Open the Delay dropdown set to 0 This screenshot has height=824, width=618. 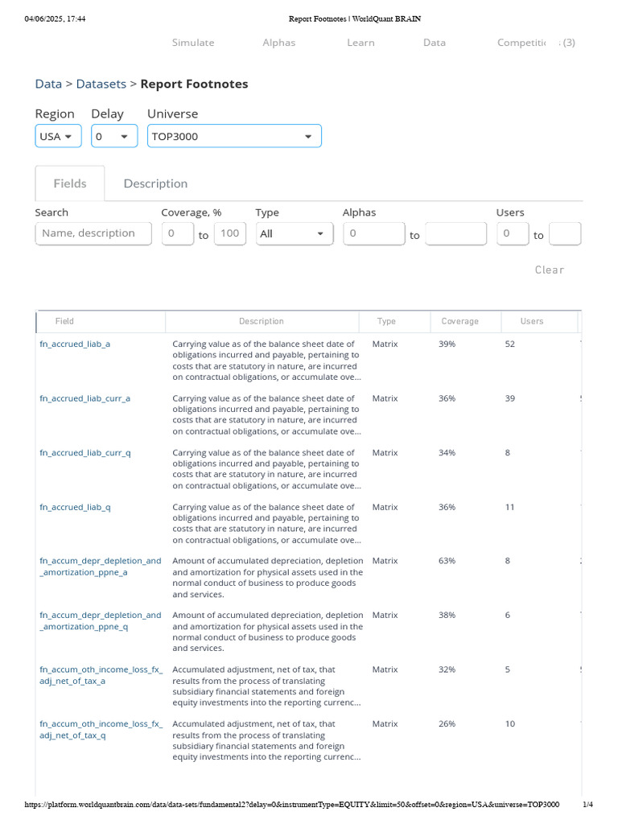[x=114, y=136]
